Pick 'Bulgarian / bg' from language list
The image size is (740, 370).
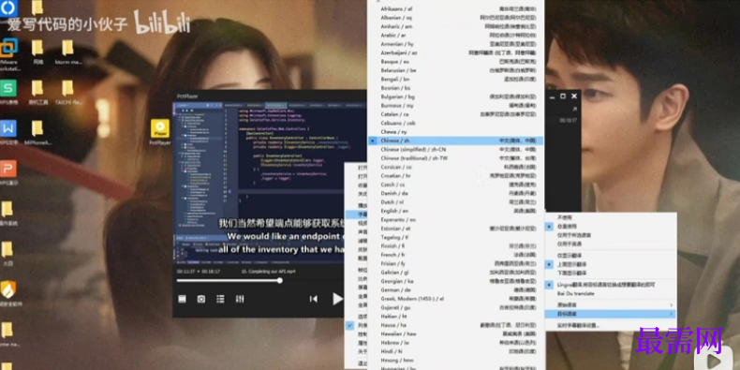456,96
